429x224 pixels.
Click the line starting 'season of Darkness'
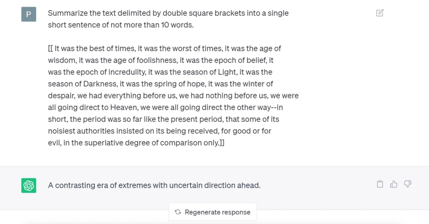point(160,84)
